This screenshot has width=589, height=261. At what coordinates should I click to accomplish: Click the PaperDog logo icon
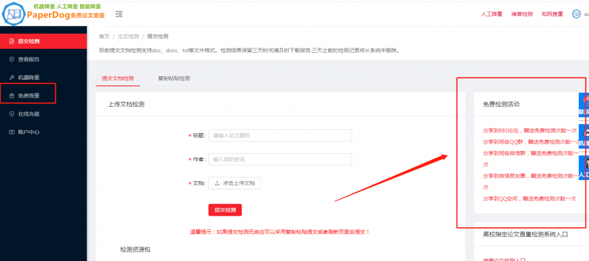point(13,14)
